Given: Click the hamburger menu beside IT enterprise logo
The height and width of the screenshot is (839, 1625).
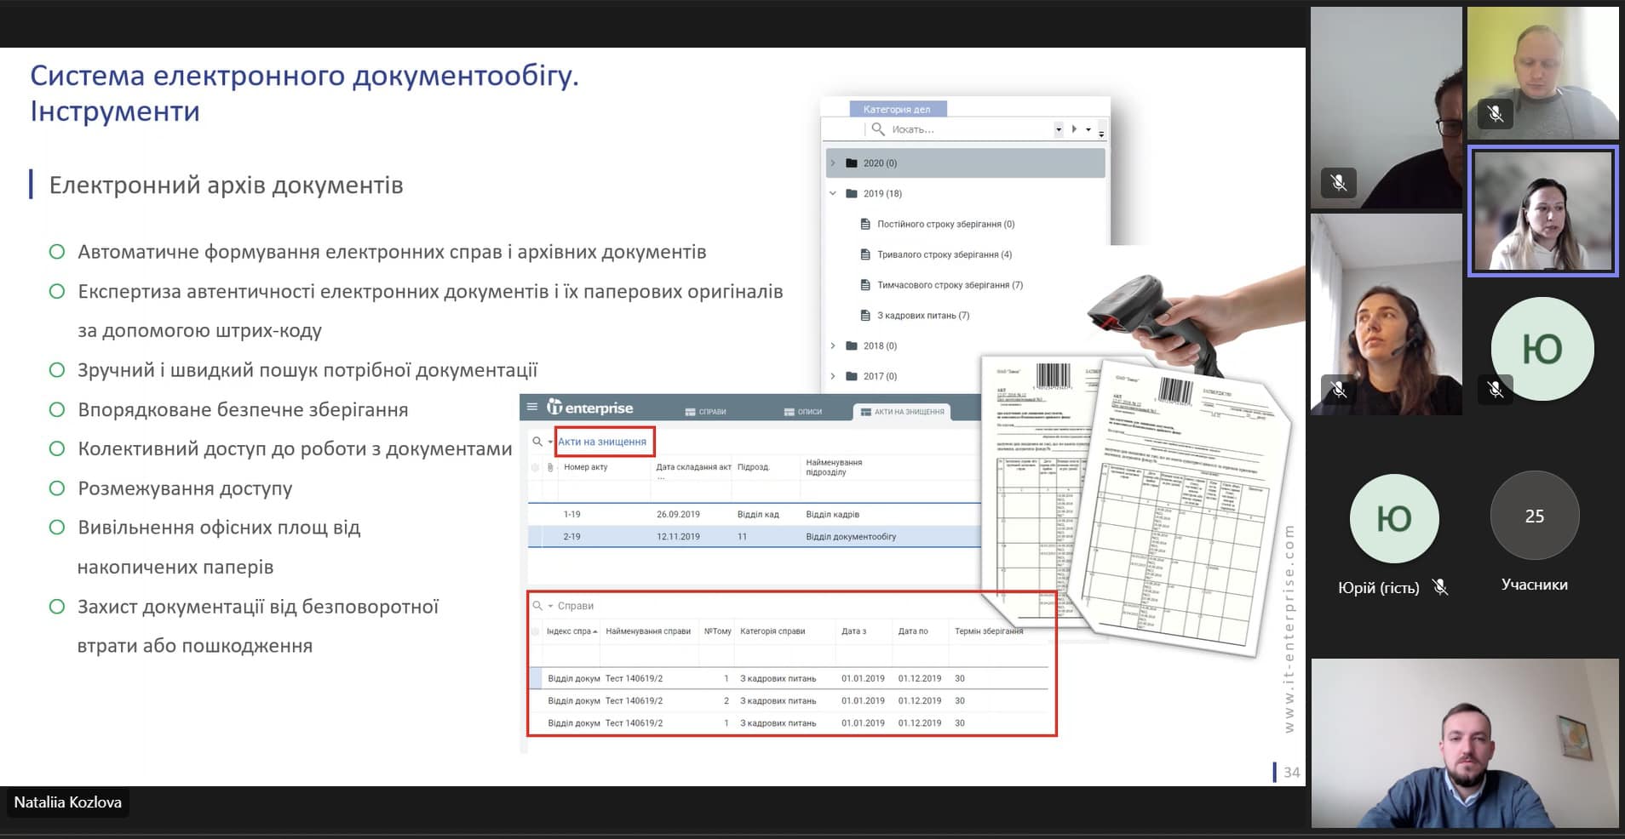Looking at the screenshot, I should coord(532,407).
